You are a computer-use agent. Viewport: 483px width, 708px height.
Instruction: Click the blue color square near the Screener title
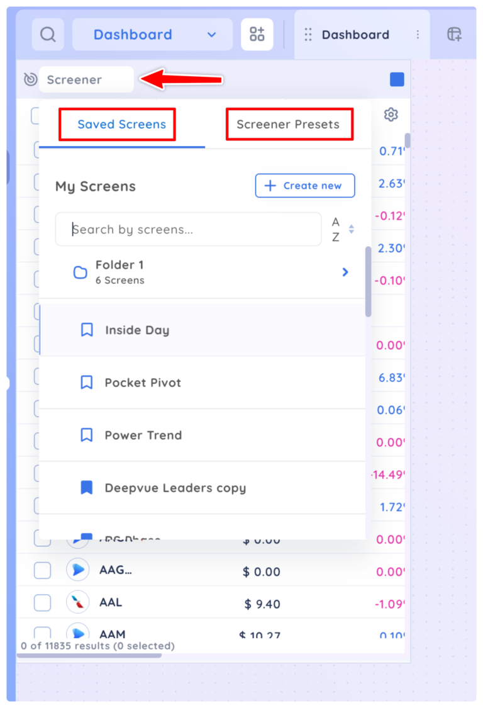[396, 79]
